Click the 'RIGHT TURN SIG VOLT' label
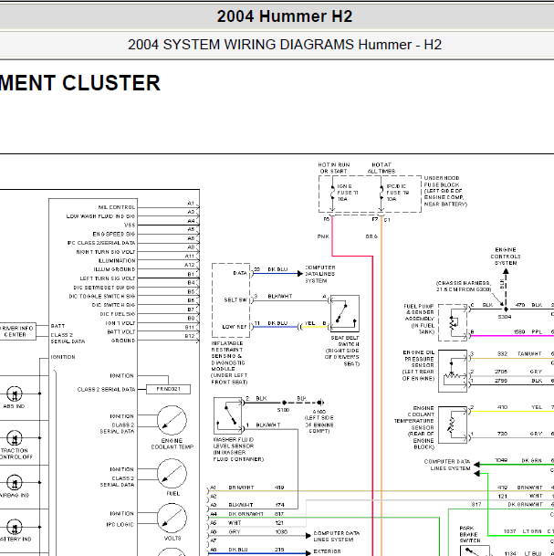 (106, 252)
